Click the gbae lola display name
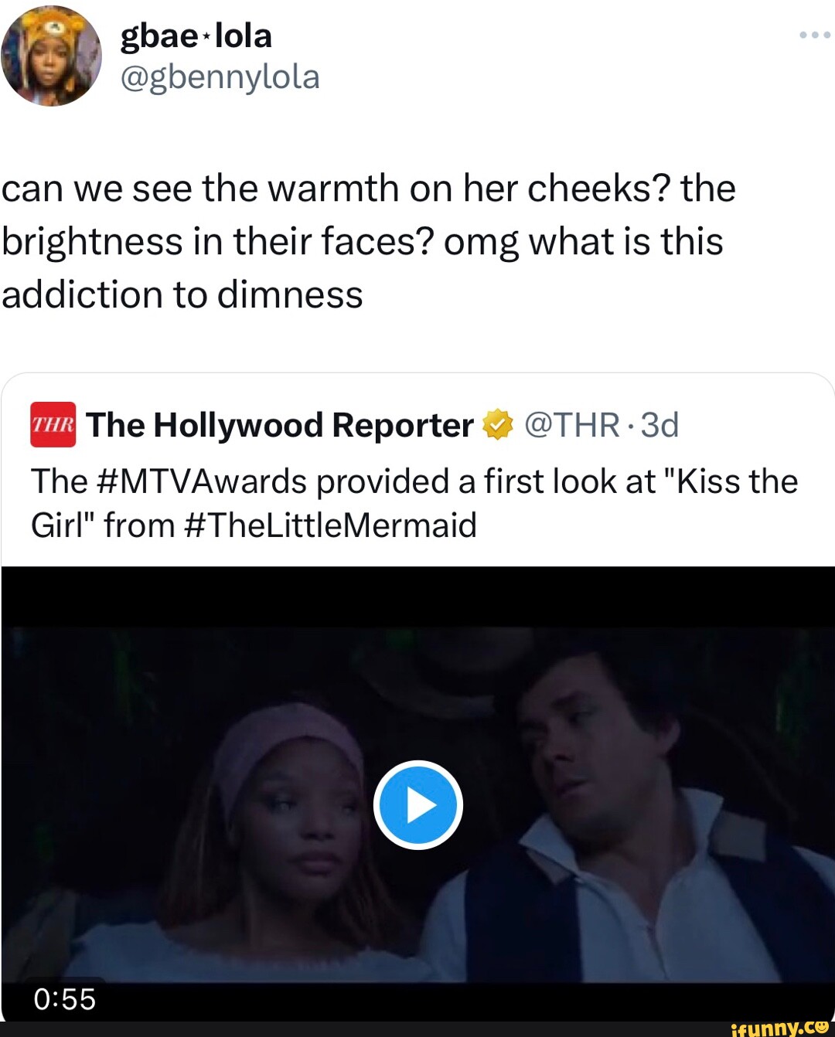835x1037 pixels. 196,36
